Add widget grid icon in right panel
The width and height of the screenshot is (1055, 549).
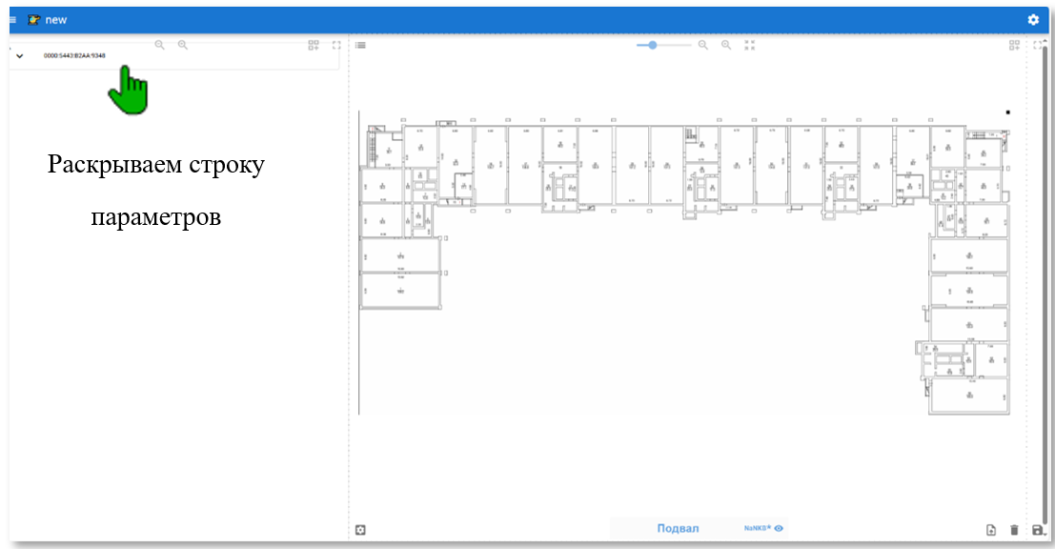coord(1015,45)
